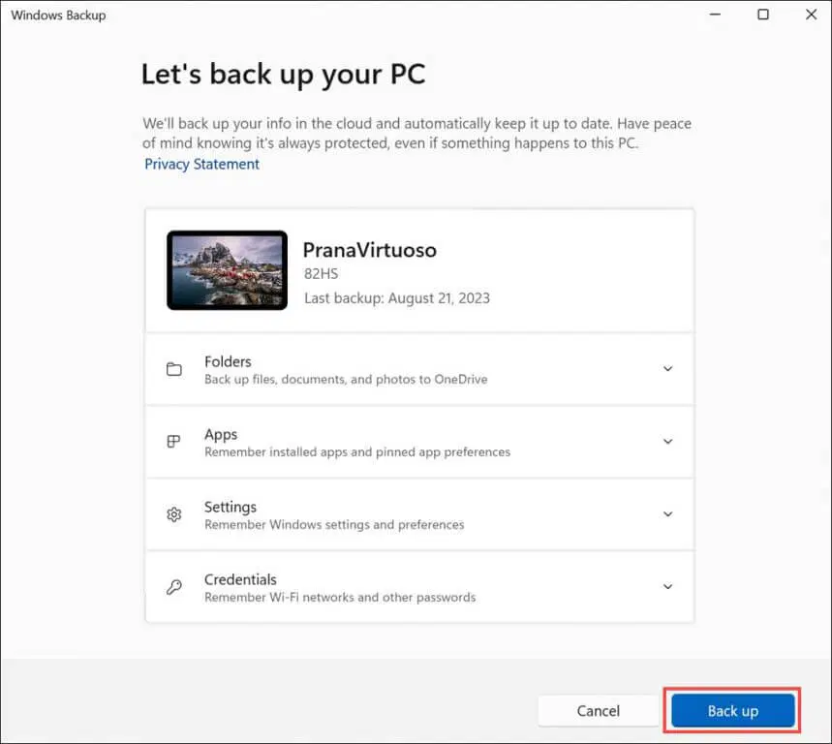
Task: Click the folder icon beside Folders
Action: tap(174, 369)
